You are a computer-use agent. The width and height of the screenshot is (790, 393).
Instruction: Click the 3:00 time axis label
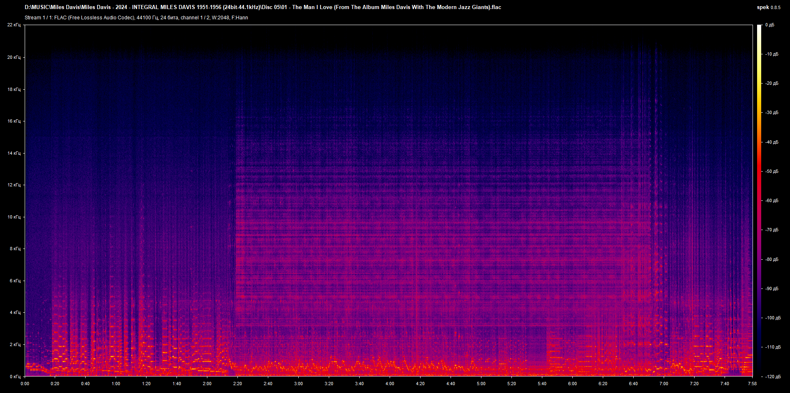pos(299,384)
